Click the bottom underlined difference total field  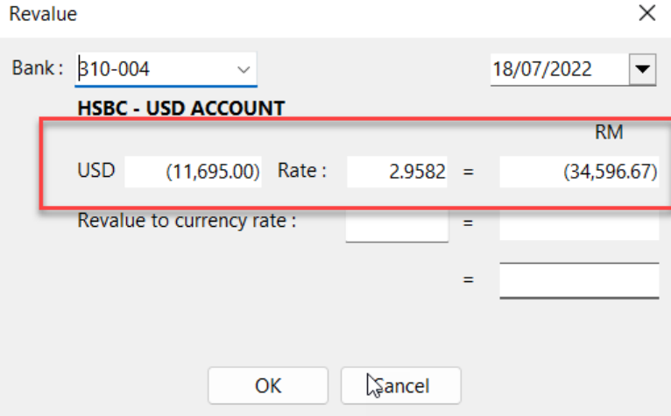[x=578, y=280]
